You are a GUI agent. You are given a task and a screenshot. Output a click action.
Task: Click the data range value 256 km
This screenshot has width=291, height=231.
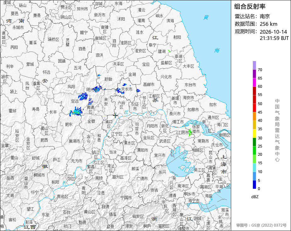(269, 24)
